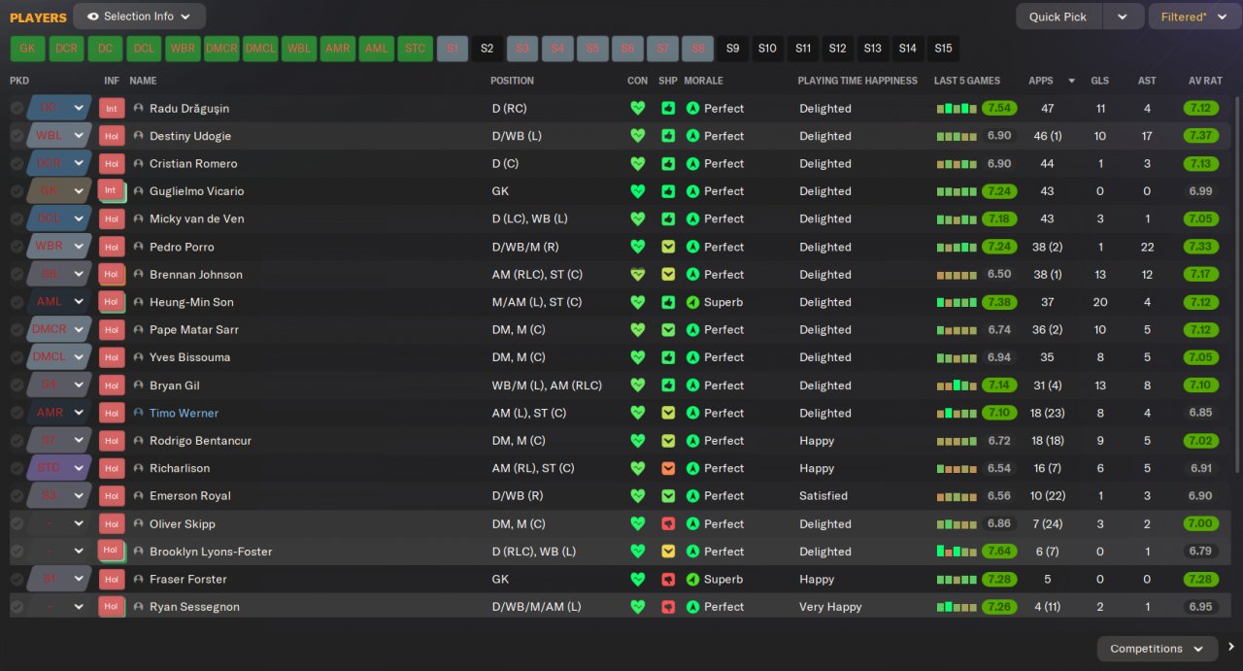The height and width of the screenshot is (671, 1243).
Task: Click Destiny Udogie's match sharpness icon
Action: [x=668, y=136]
